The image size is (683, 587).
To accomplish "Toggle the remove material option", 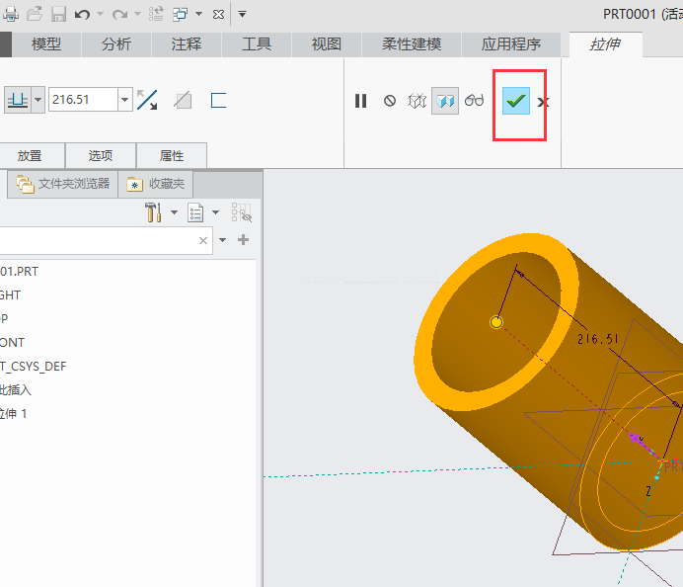I will [183, 100].
